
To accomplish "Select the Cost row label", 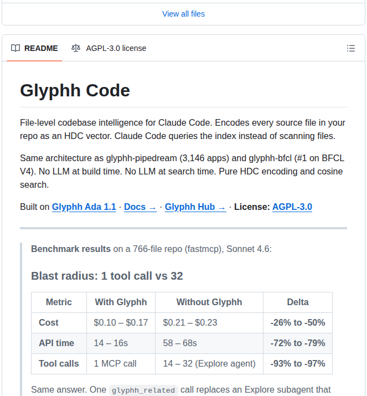I will [59, 323].
